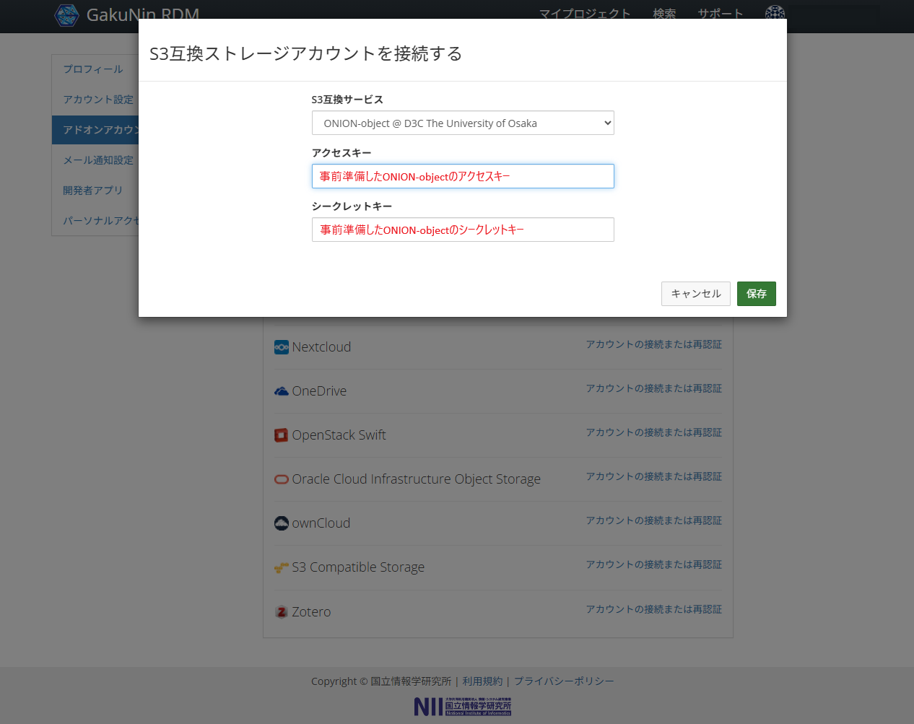Select メール通知設定 in the sidebar

pos(98,160)
